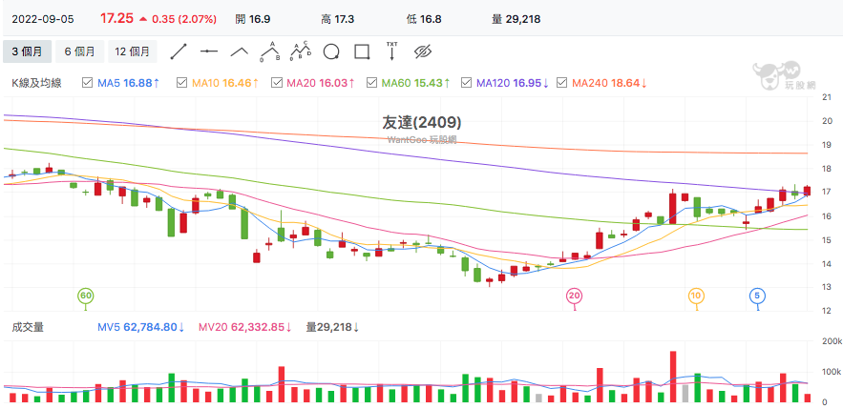This screenshot has width=843, height=409.
Task: Uncheck the MA20 moving average checkbox
Action: click(x=276, y=83)
